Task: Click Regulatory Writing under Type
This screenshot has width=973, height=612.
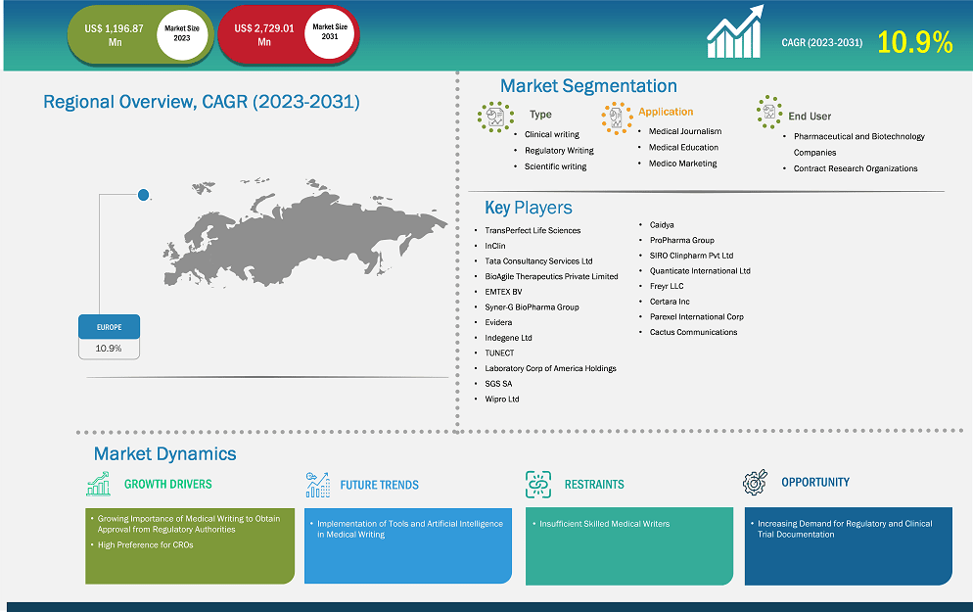Action: 559,150
